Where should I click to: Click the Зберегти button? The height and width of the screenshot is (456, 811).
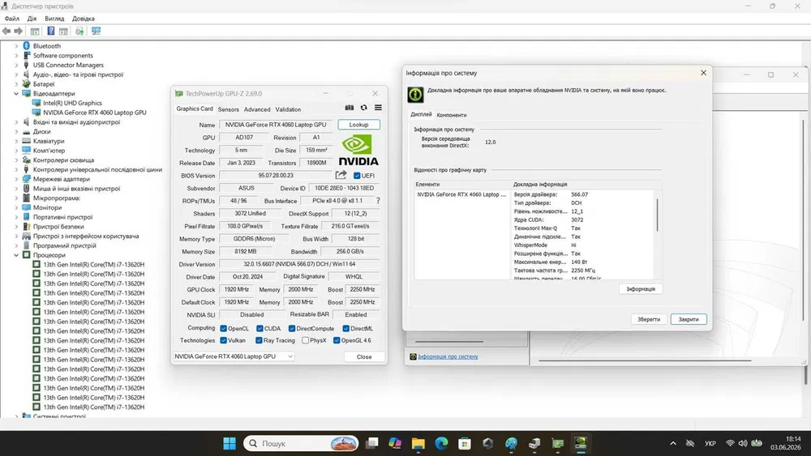(649, 319)
